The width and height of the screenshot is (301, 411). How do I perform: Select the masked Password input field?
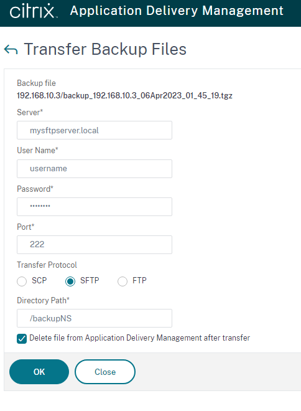click(95, 207)
